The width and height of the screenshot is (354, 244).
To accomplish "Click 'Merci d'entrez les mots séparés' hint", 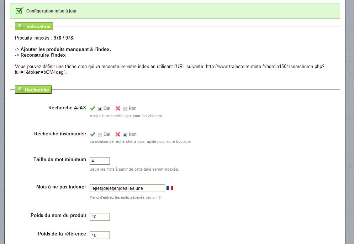I will click(x=126, y=197).
